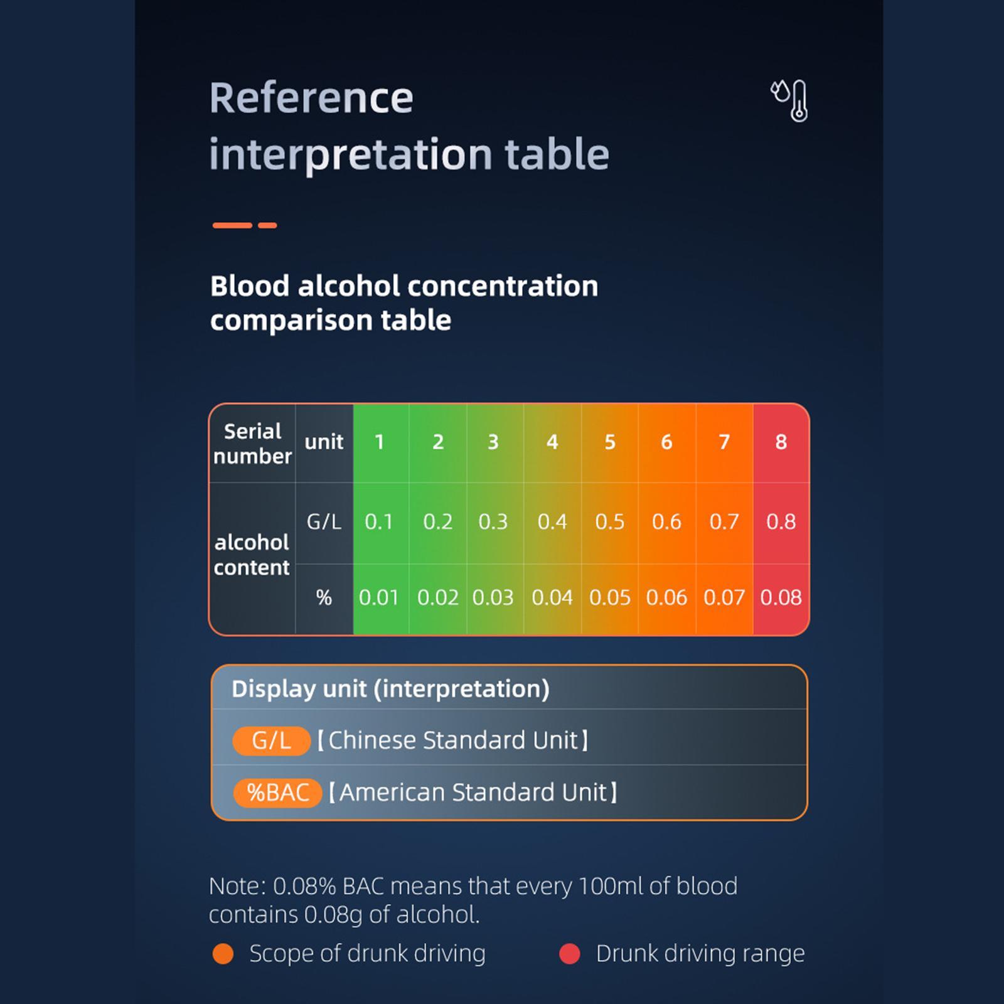This screenshot has width=1004, height=1004.
Task: Click the 0.08 percent value cell
Action: coord(781,598)
